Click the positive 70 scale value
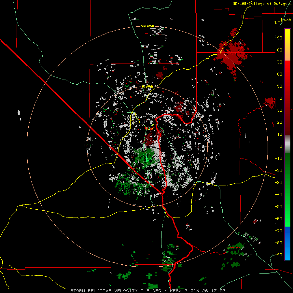The height and width of the screenshot is (293, 293). pyautogui.click(x=280, y=62)
